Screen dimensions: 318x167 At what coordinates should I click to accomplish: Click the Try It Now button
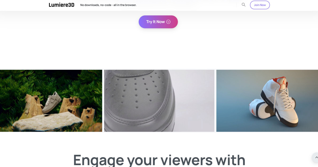pos(158,22)
